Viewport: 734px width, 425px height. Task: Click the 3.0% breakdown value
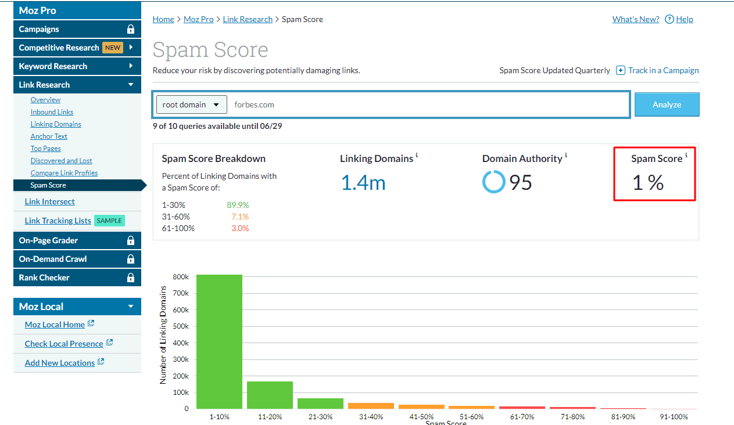click(x=240, y=228)
